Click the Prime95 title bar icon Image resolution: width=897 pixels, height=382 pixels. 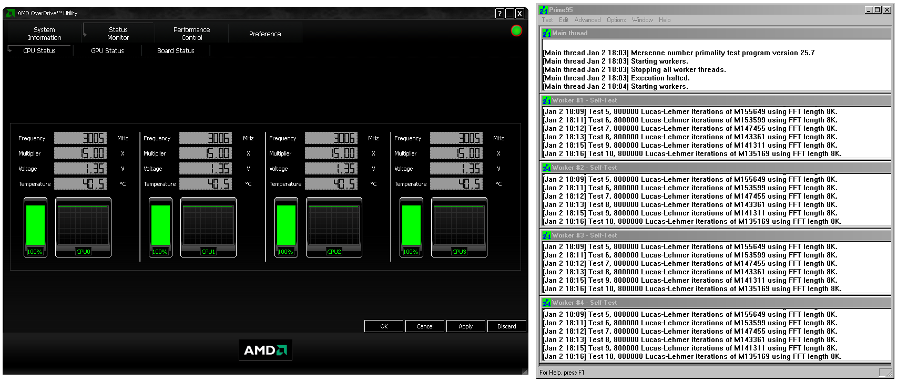[x=544, y=9]
